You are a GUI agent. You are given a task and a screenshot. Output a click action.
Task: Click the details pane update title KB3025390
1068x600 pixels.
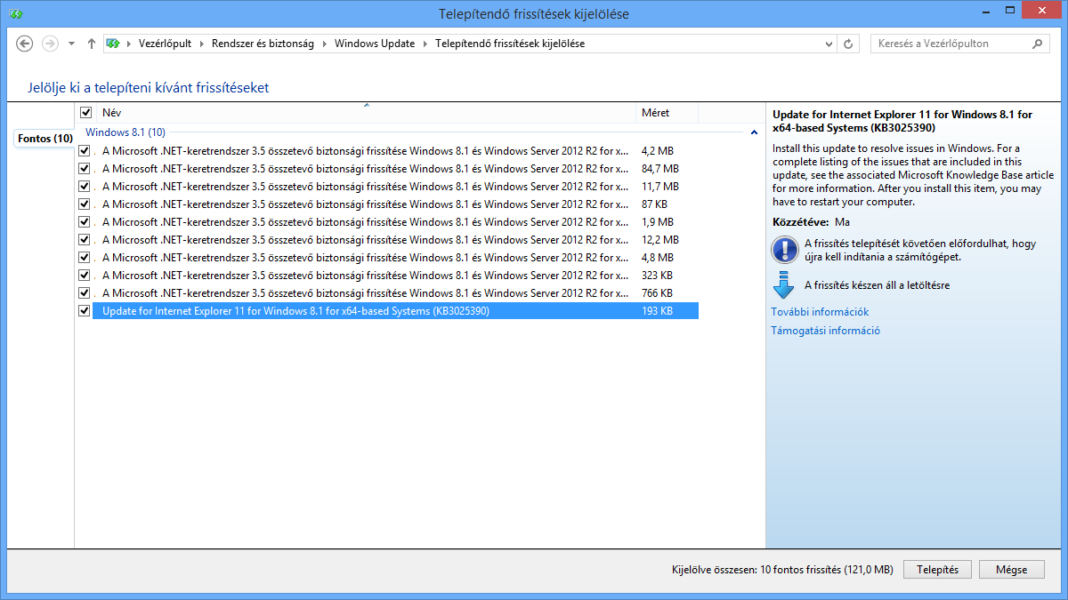point(902,121)
